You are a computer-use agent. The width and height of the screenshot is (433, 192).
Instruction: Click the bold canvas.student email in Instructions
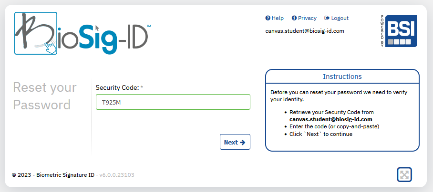point(330,119)
